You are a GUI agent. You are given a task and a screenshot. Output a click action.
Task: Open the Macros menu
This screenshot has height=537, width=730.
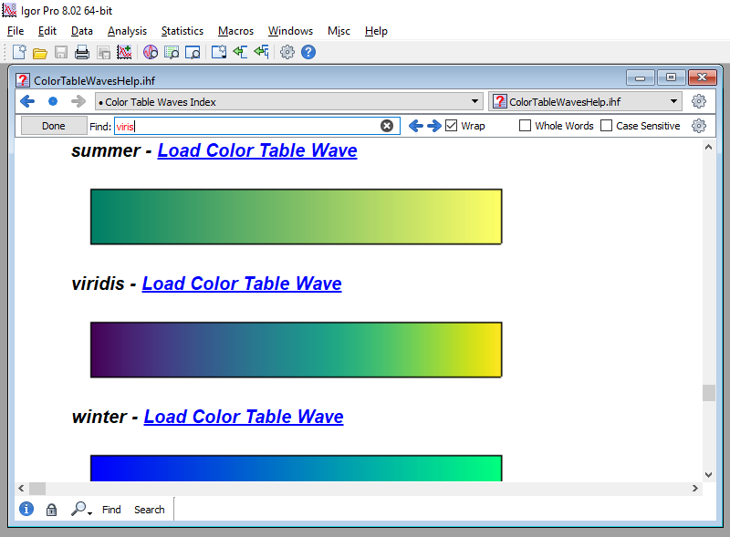[235, 30]
